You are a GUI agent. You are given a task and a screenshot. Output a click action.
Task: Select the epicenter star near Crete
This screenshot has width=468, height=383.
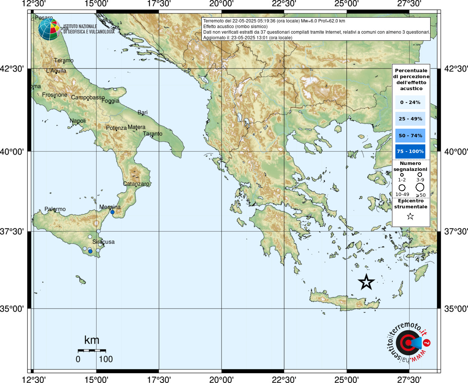coord(366,282)
